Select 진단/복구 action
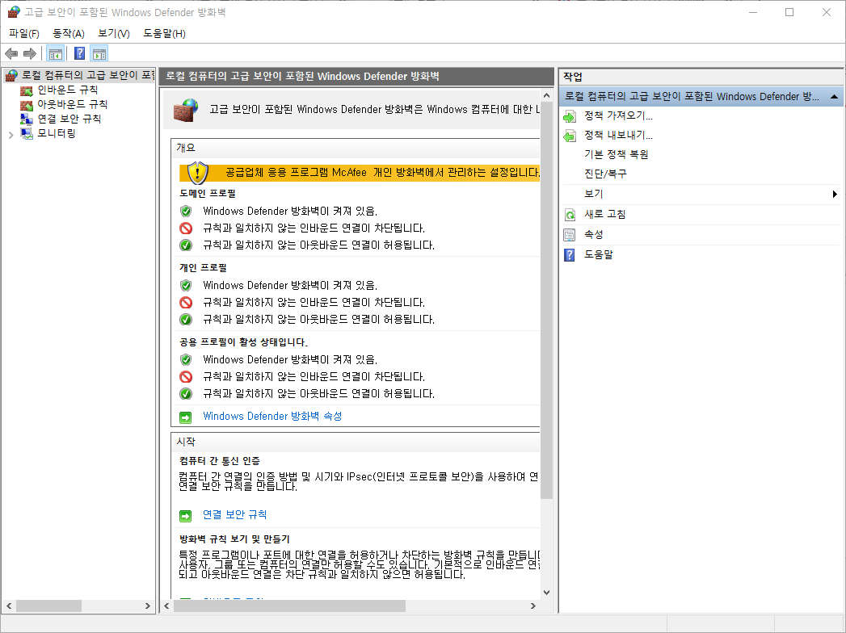Viewport: 846px width, 633px height. tap(605, 174)
